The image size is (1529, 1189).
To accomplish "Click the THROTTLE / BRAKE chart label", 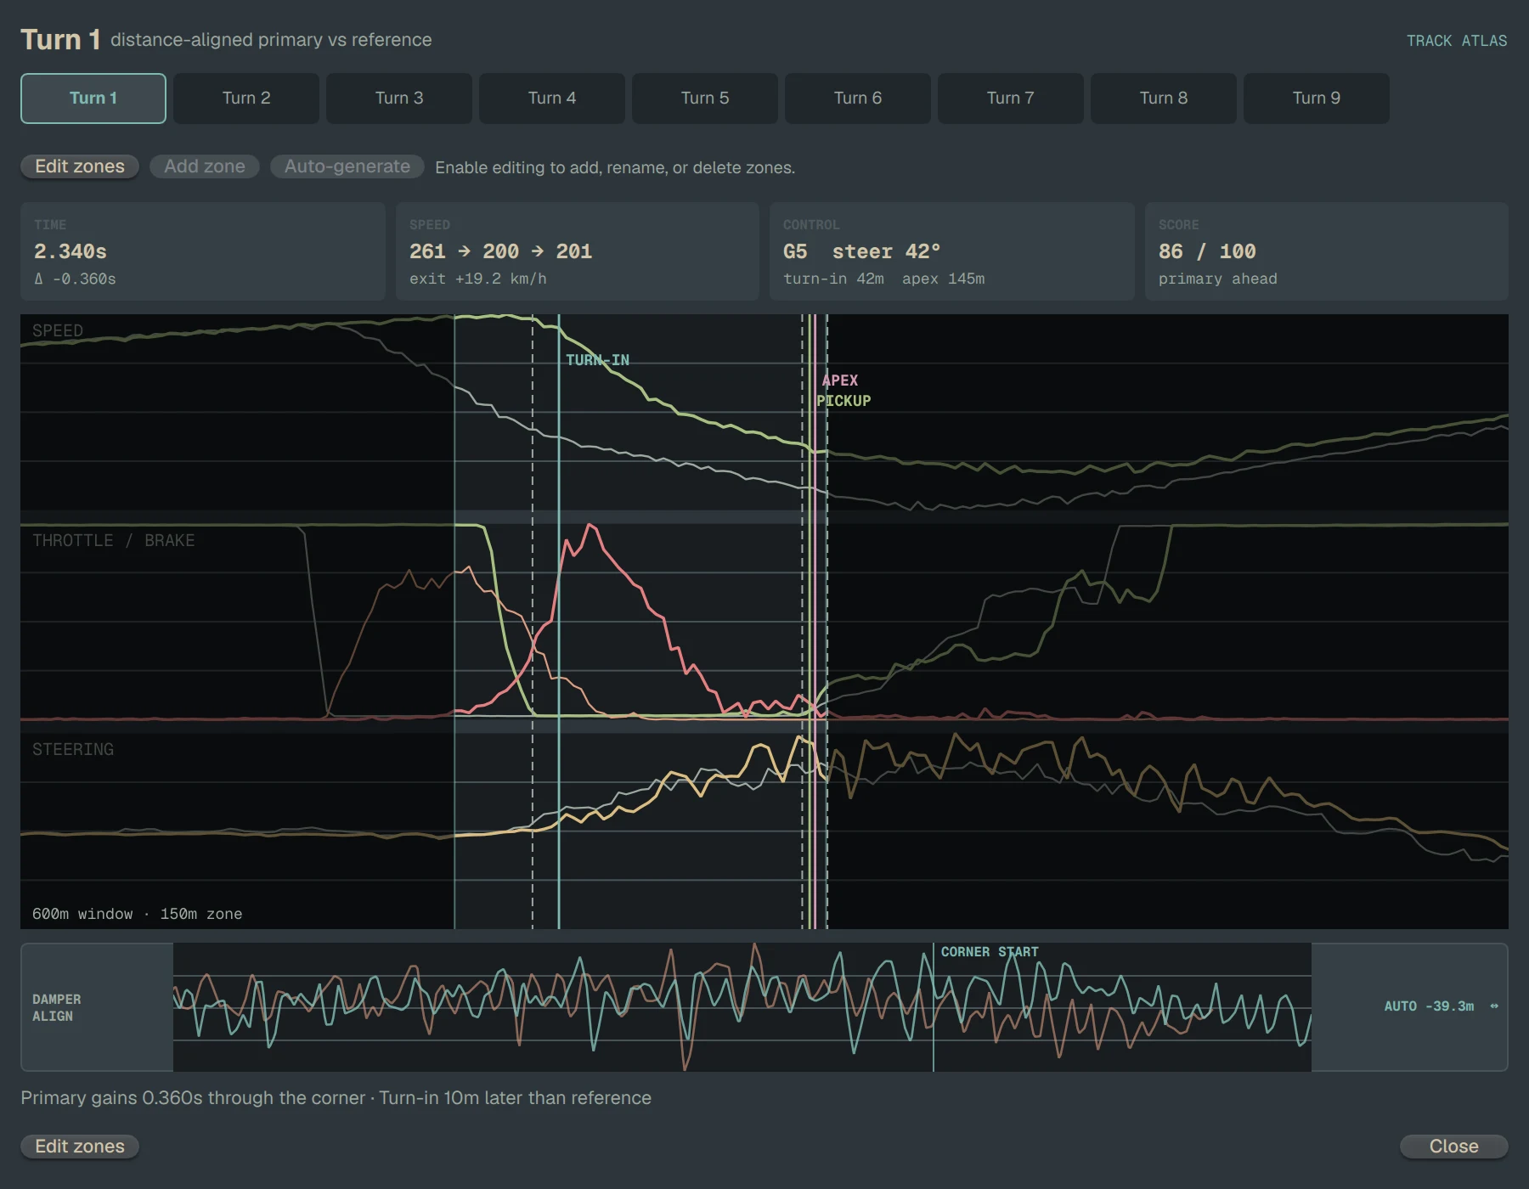I will pos(114,540).
